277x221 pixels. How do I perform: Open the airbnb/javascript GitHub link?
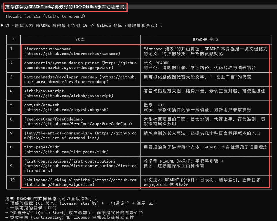coord(69,96)
